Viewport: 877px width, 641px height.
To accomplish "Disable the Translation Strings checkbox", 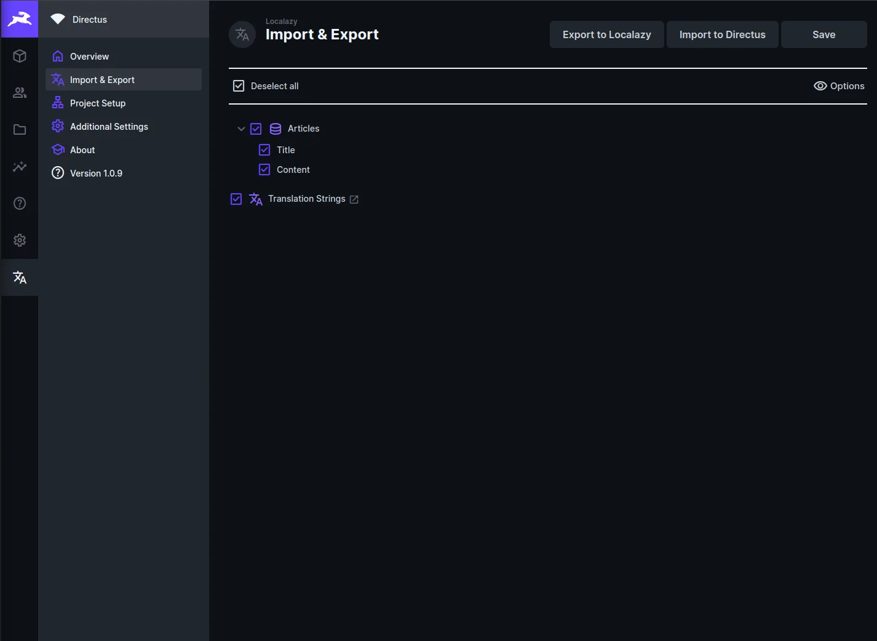I will pos(236,199).
